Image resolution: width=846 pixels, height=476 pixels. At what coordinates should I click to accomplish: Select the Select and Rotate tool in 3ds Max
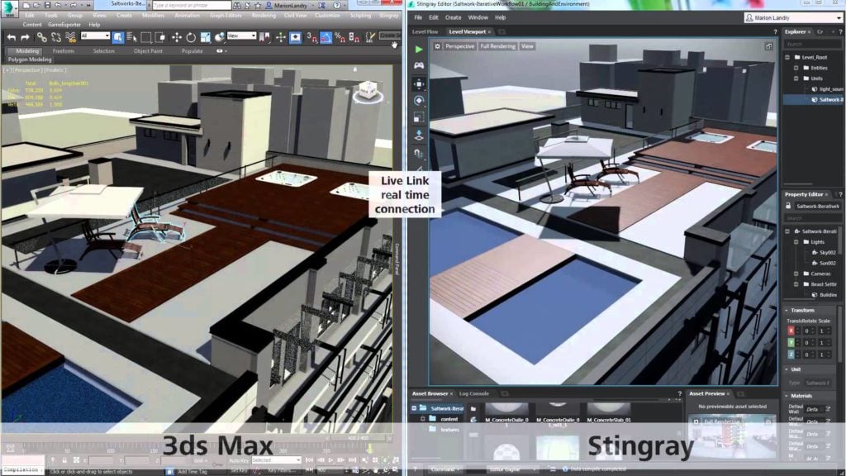point(191,37)
